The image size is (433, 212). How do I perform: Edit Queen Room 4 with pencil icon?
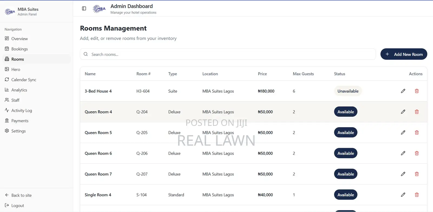point(403,112)
